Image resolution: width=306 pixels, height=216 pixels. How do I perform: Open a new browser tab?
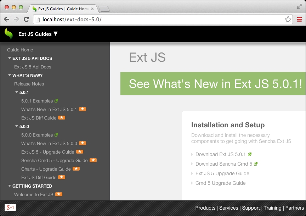[x=104, y=9]
